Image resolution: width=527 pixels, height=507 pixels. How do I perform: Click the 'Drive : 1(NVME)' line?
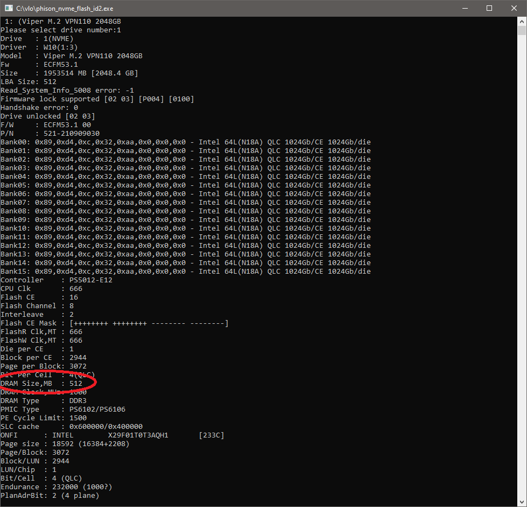[x=37, y=39]
